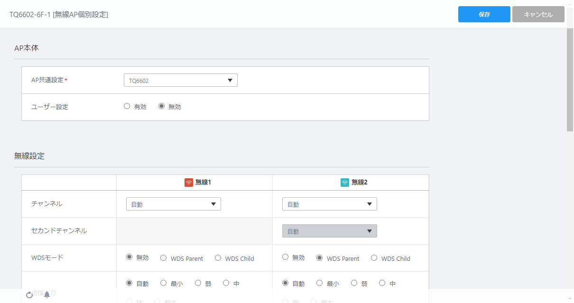Set 無線1 transmit power to 最小
The image size is (574, 303).
(163, 283)
